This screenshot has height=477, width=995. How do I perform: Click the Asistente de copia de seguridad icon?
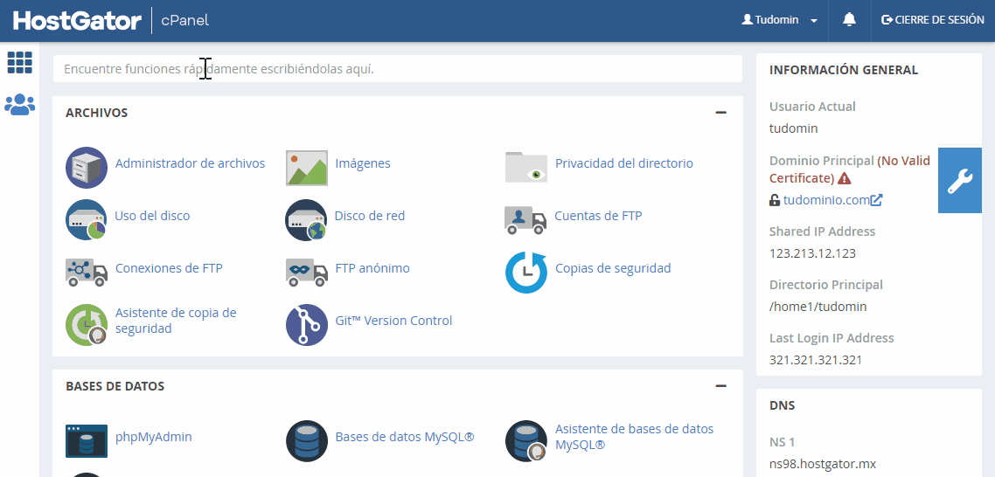tap(87, 325)
